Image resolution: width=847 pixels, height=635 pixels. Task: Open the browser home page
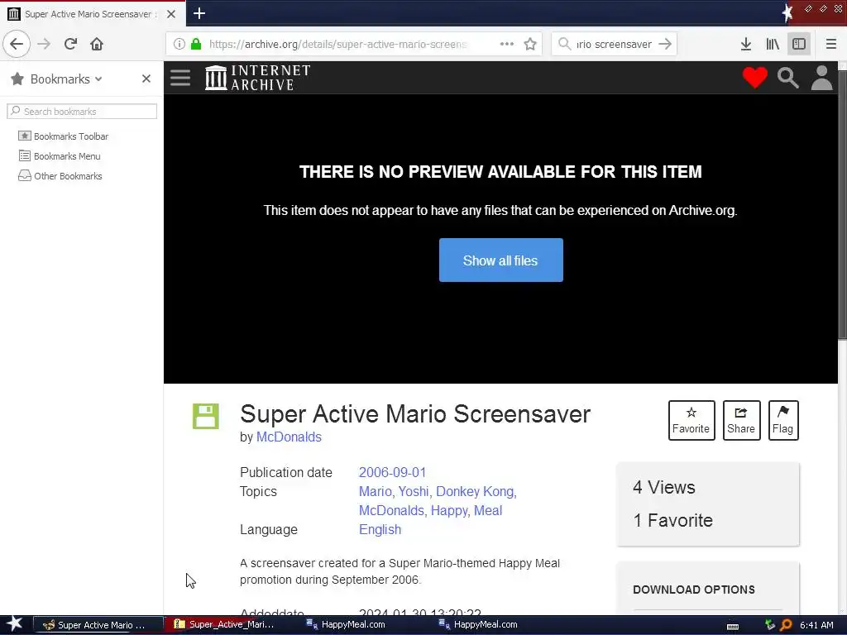coord(97,44)
